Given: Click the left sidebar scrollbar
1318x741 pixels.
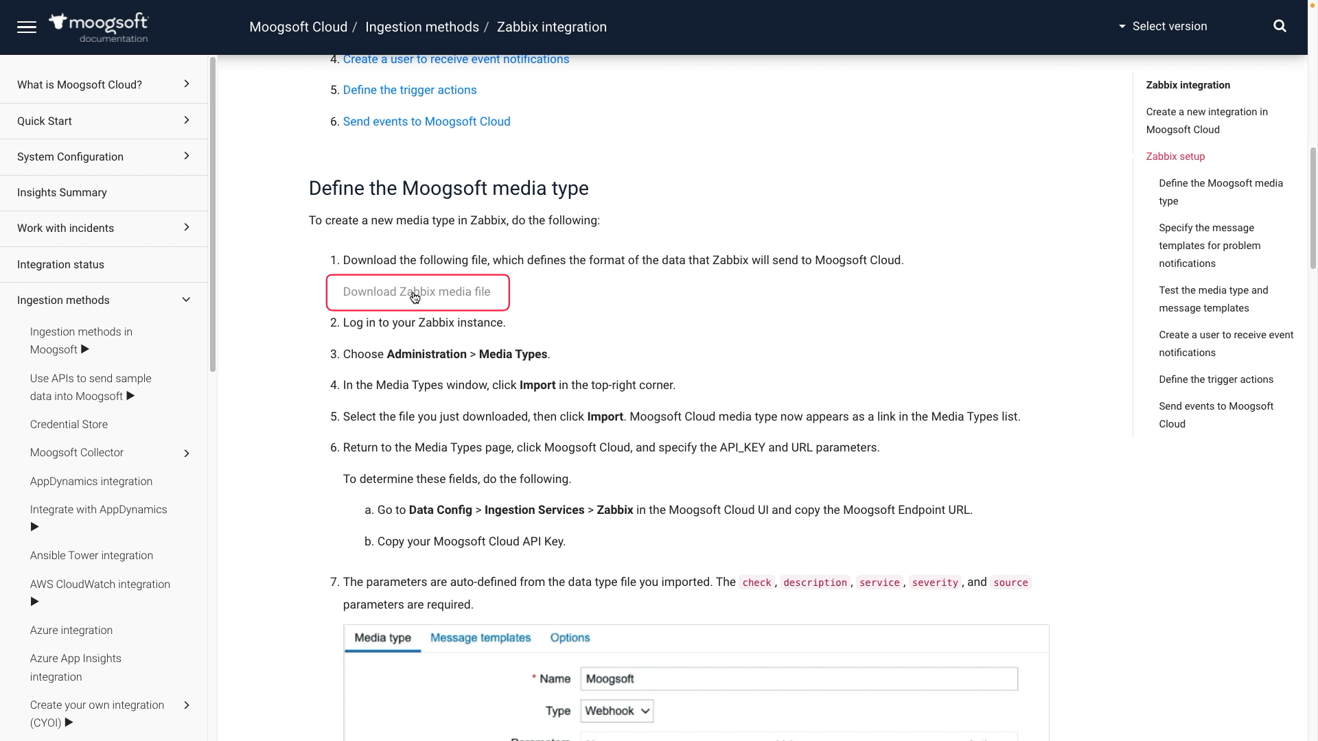Looking at the screenshot, I should (213, 214).
